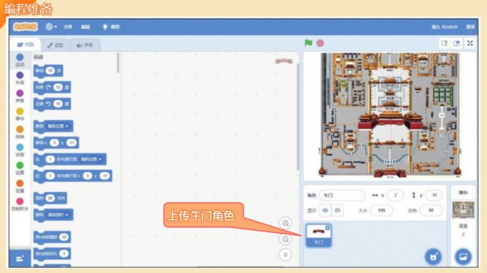487x273 pixels.
Task: Delete the 午门 sprite
Action: coord(328,228)
